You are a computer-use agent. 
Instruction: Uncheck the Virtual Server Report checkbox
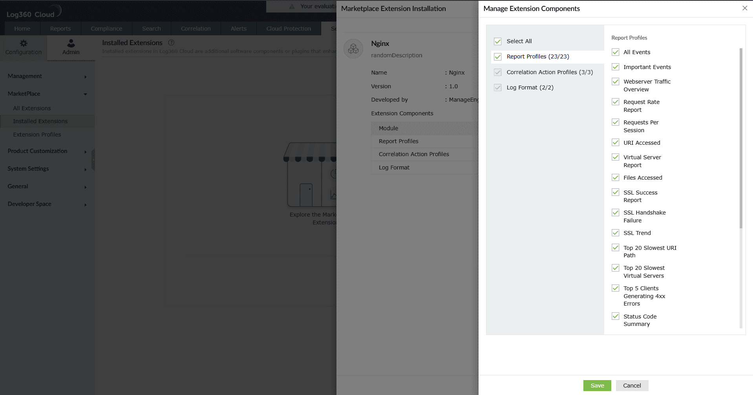pyautogui.click(x=616, y=157)
